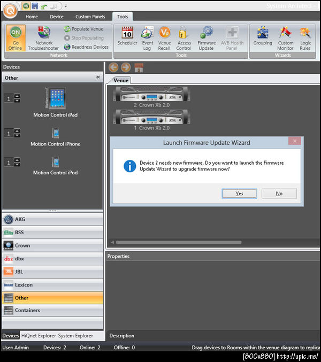Select device 1 Crown Xti 2.0 amplifier

point(152,117)
